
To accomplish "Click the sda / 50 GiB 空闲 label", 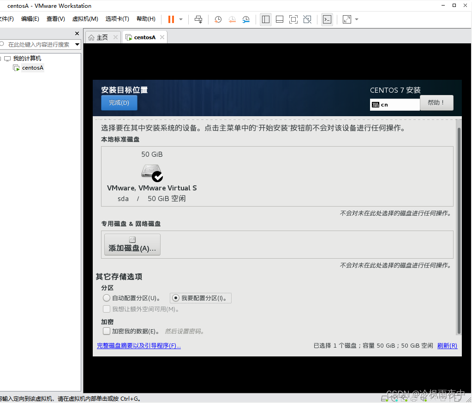I will [x=151, y=198].
